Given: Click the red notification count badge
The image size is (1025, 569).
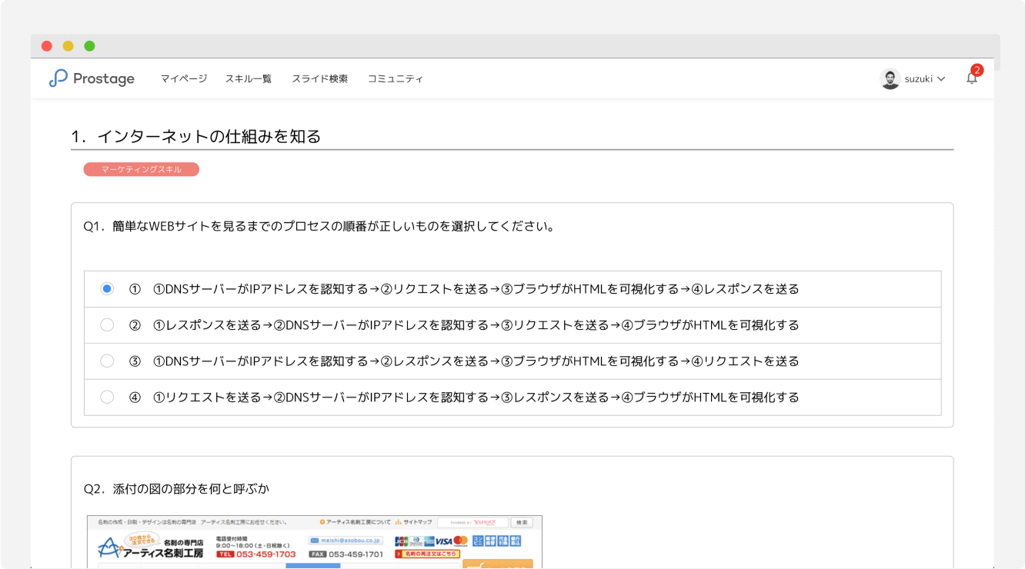Looking at the screenshot, I should tap(977, 70).
